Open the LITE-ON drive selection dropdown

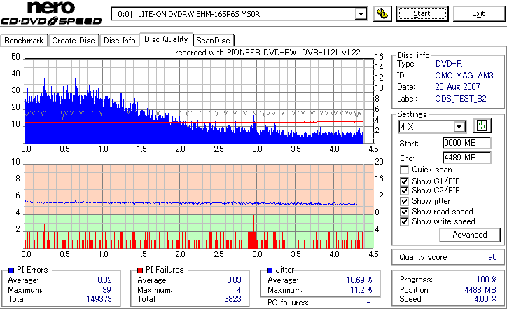point(361,14)
